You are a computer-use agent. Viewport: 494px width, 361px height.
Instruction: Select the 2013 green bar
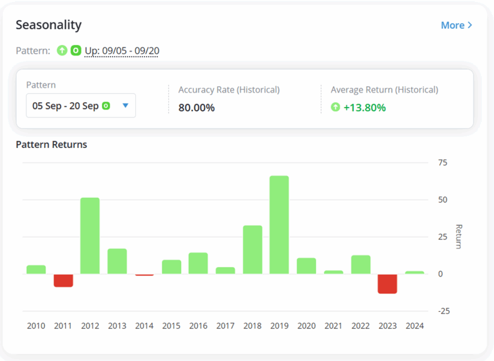[117, 261]
